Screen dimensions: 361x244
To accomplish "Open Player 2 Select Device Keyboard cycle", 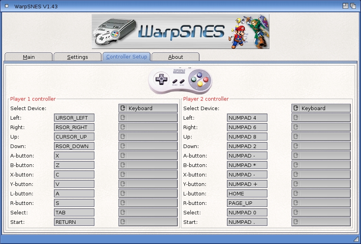I will pyautogui.click(x=321, y=108).
